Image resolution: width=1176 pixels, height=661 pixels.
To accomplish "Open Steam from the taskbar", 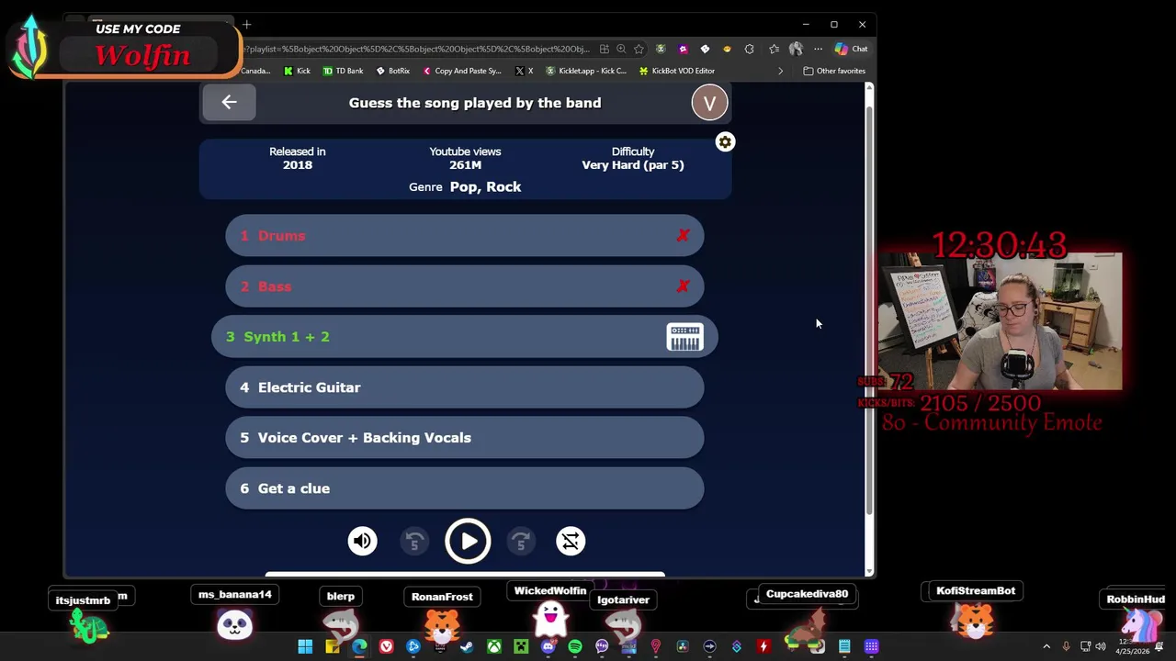I will tap(467, 647).
